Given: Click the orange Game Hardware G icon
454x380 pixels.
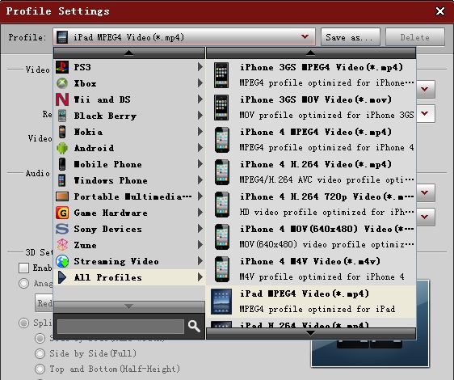Looking at the screenshot, I should click(x=62, y=213).
